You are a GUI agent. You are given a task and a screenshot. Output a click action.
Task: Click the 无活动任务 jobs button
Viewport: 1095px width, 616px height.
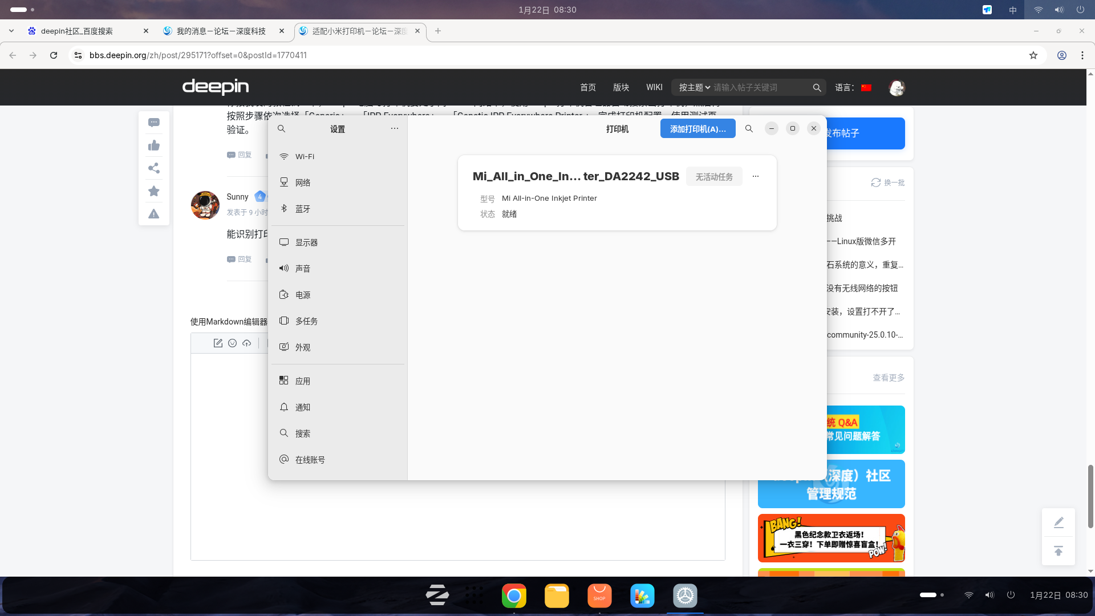point(713,177)
